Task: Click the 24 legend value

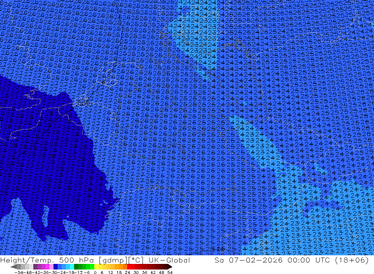Action: click(128, 273)
